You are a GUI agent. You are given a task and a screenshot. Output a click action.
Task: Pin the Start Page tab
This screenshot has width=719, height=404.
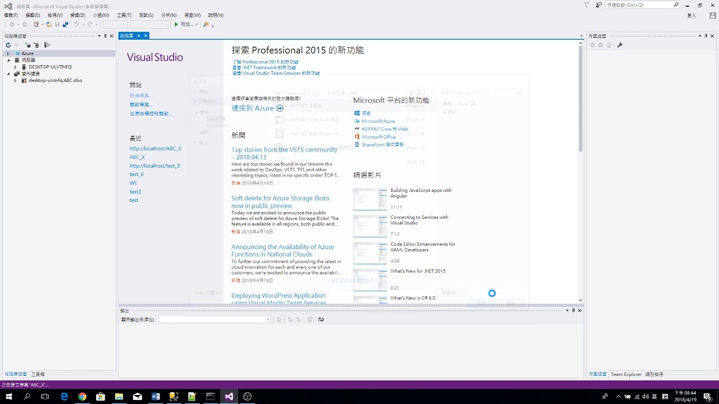click(x=139, y=35)
